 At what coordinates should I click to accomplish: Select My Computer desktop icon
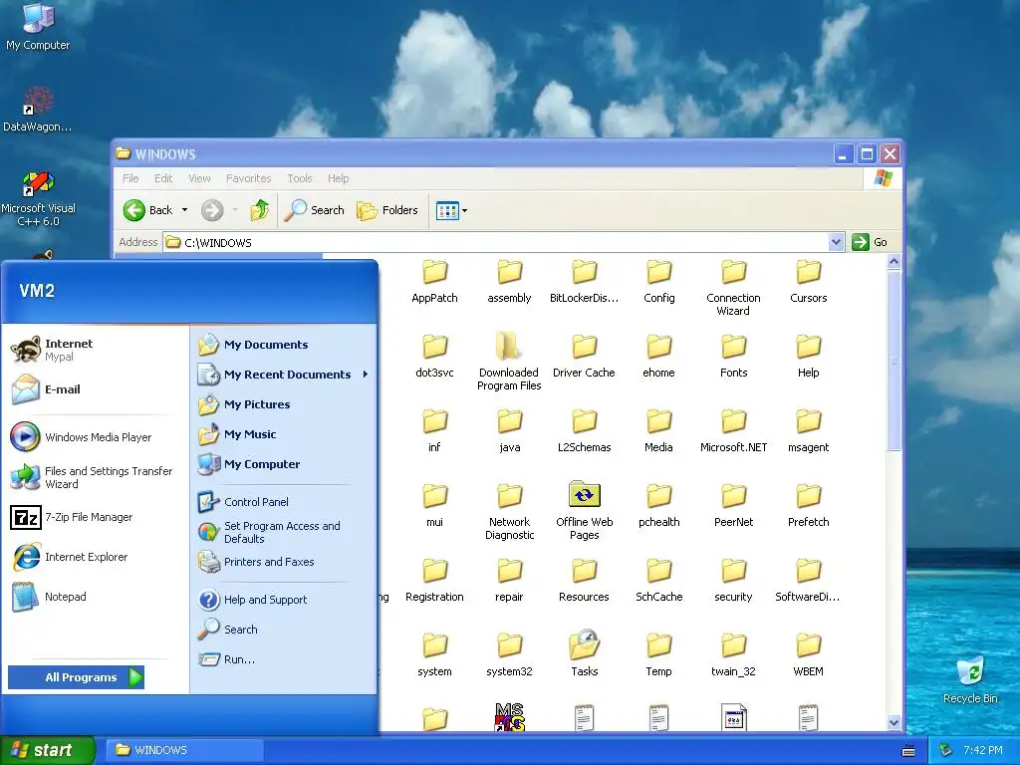[38, 27]
